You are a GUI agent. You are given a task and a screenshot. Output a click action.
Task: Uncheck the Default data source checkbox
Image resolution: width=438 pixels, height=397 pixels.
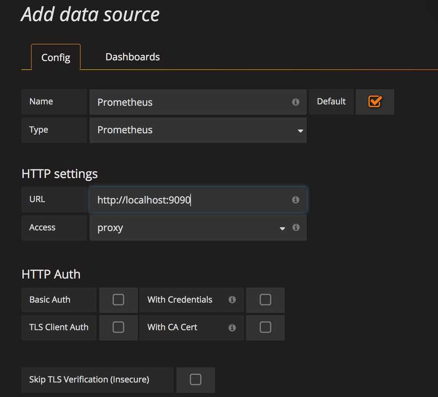(375, 102)
